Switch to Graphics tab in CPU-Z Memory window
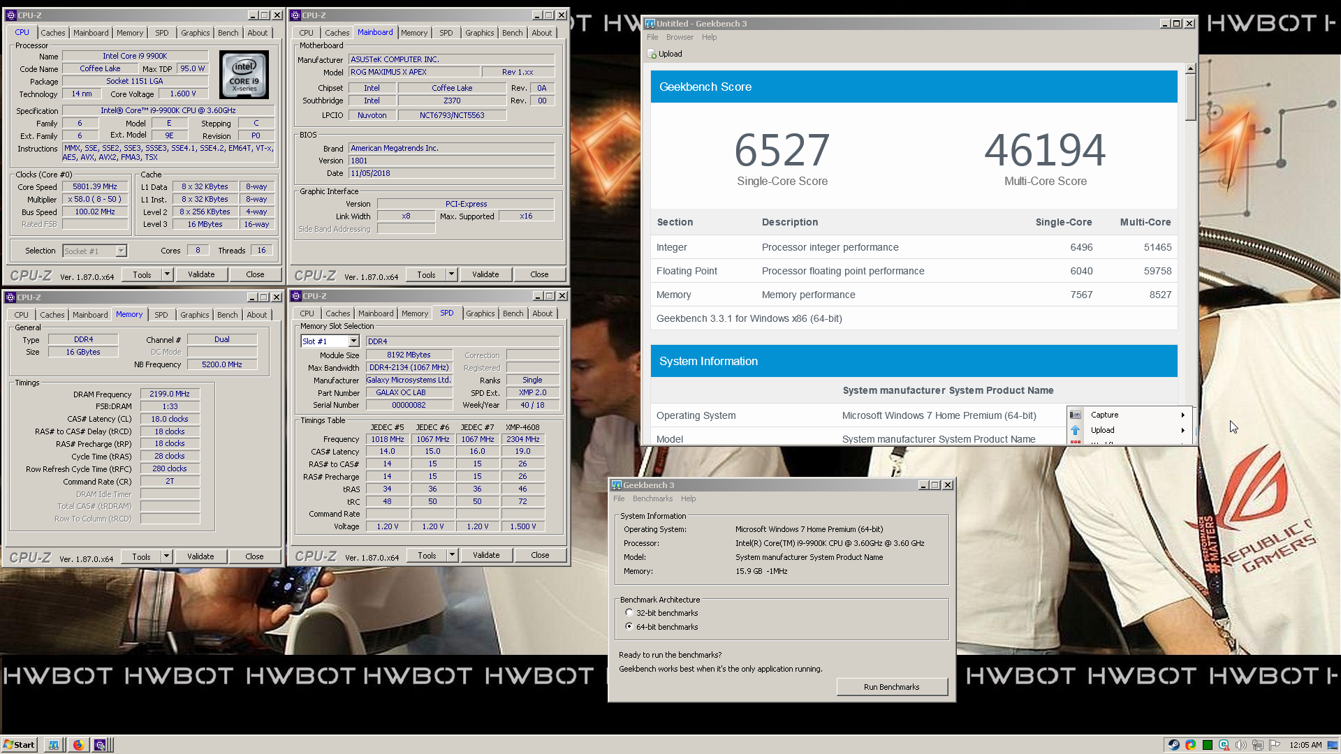Screen dimensions: 1341x754 coord(194,315)
